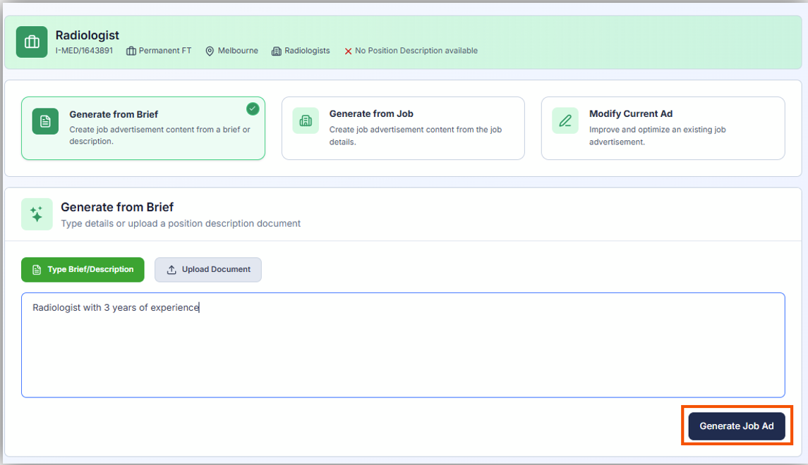This screenshot has height=465, width=808.
Task: Switch to Upload Document tab
Action: point(208,270)
